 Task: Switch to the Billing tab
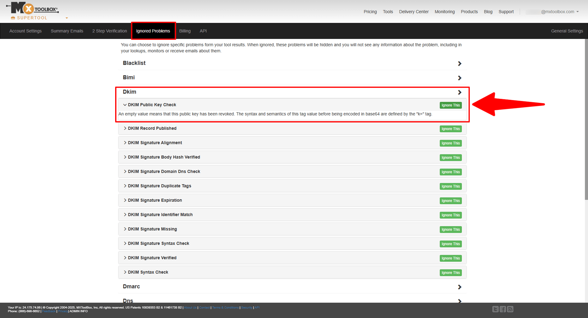coord(185,31)
